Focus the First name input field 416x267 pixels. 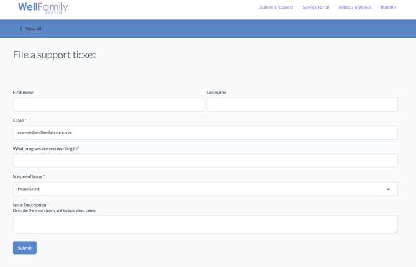[x=109, y=104]
